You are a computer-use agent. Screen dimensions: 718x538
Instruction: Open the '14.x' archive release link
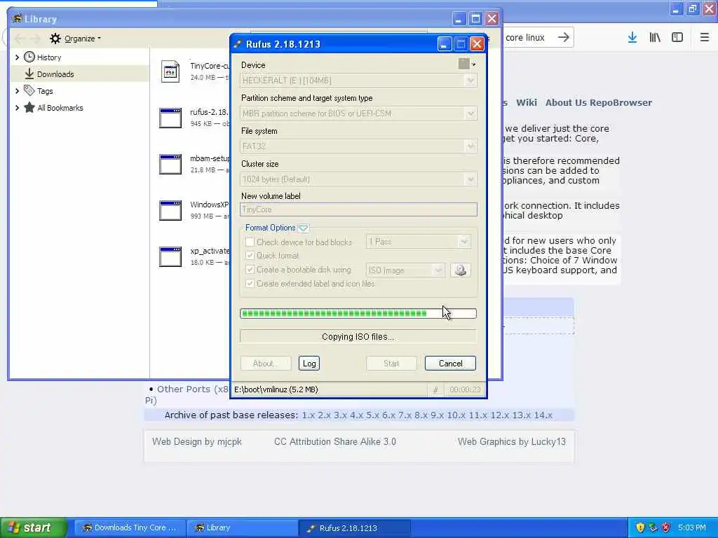[543, 415]
